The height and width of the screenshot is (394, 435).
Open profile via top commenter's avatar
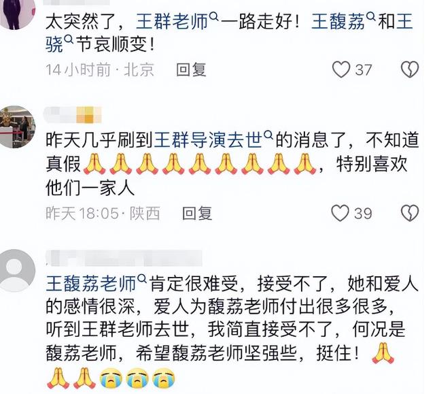click(x=17, y=12)
